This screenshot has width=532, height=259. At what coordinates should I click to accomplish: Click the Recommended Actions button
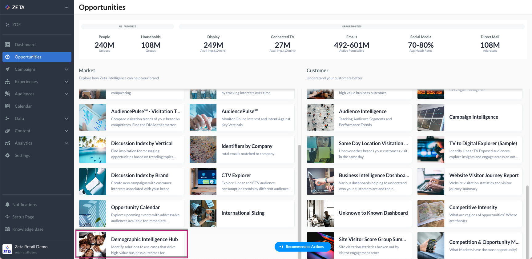(302, 247)
